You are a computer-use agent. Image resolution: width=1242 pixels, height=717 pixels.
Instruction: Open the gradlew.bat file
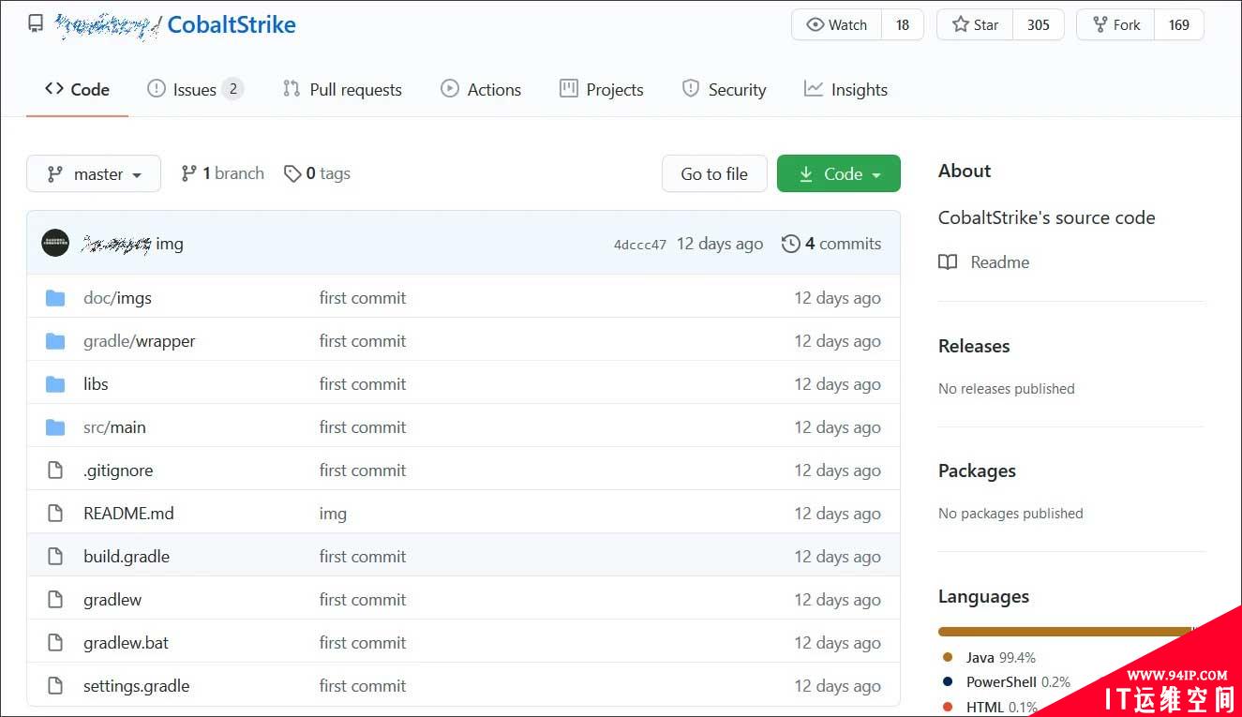[127, 643]
